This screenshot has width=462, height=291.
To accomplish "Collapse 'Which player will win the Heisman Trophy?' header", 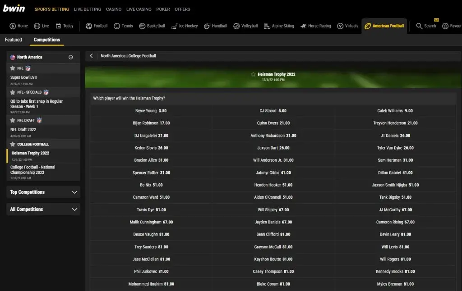I will 273,98.
